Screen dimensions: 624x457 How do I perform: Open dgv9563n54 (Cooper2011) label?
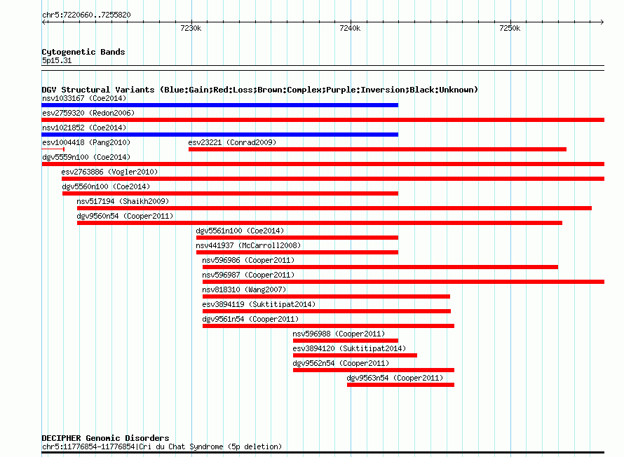[x=395, y=378]
